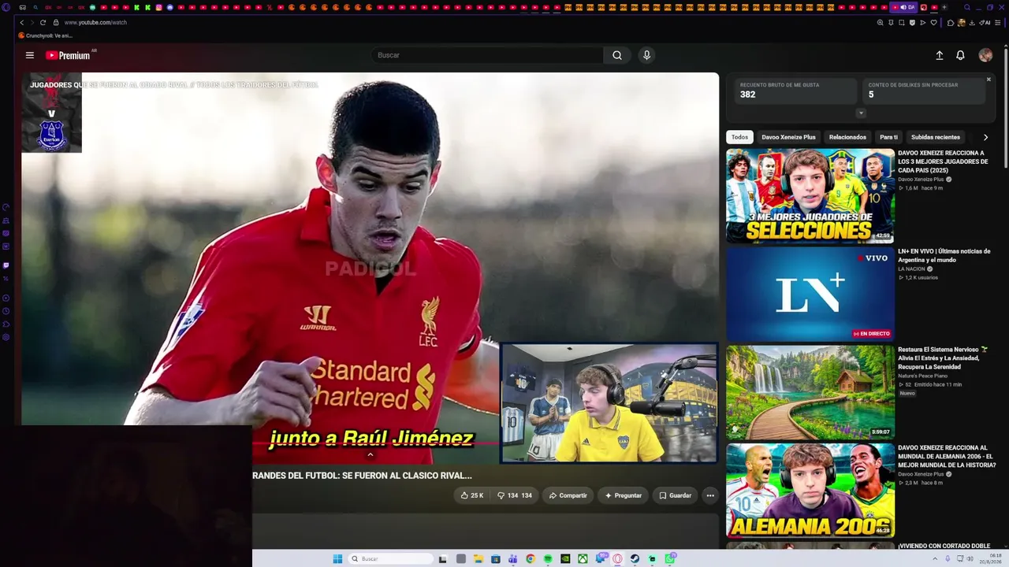Open the Discord browser tab

[x=169, y=8]
